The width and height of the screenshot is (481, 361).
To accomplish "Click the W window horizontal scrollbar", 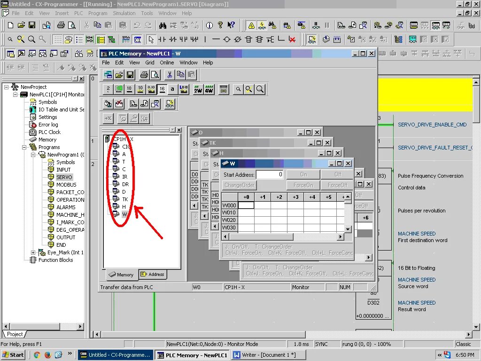I will (282, 237).
